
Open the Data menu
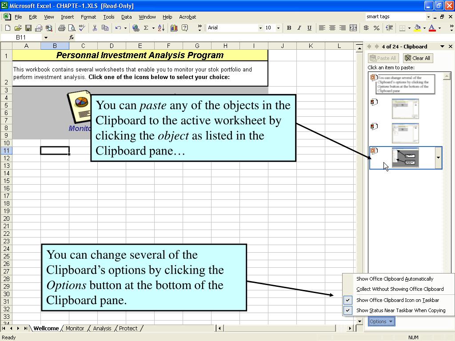click(126, 17)
